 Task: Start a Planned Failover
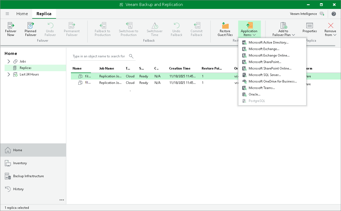[x=31, y=29]
